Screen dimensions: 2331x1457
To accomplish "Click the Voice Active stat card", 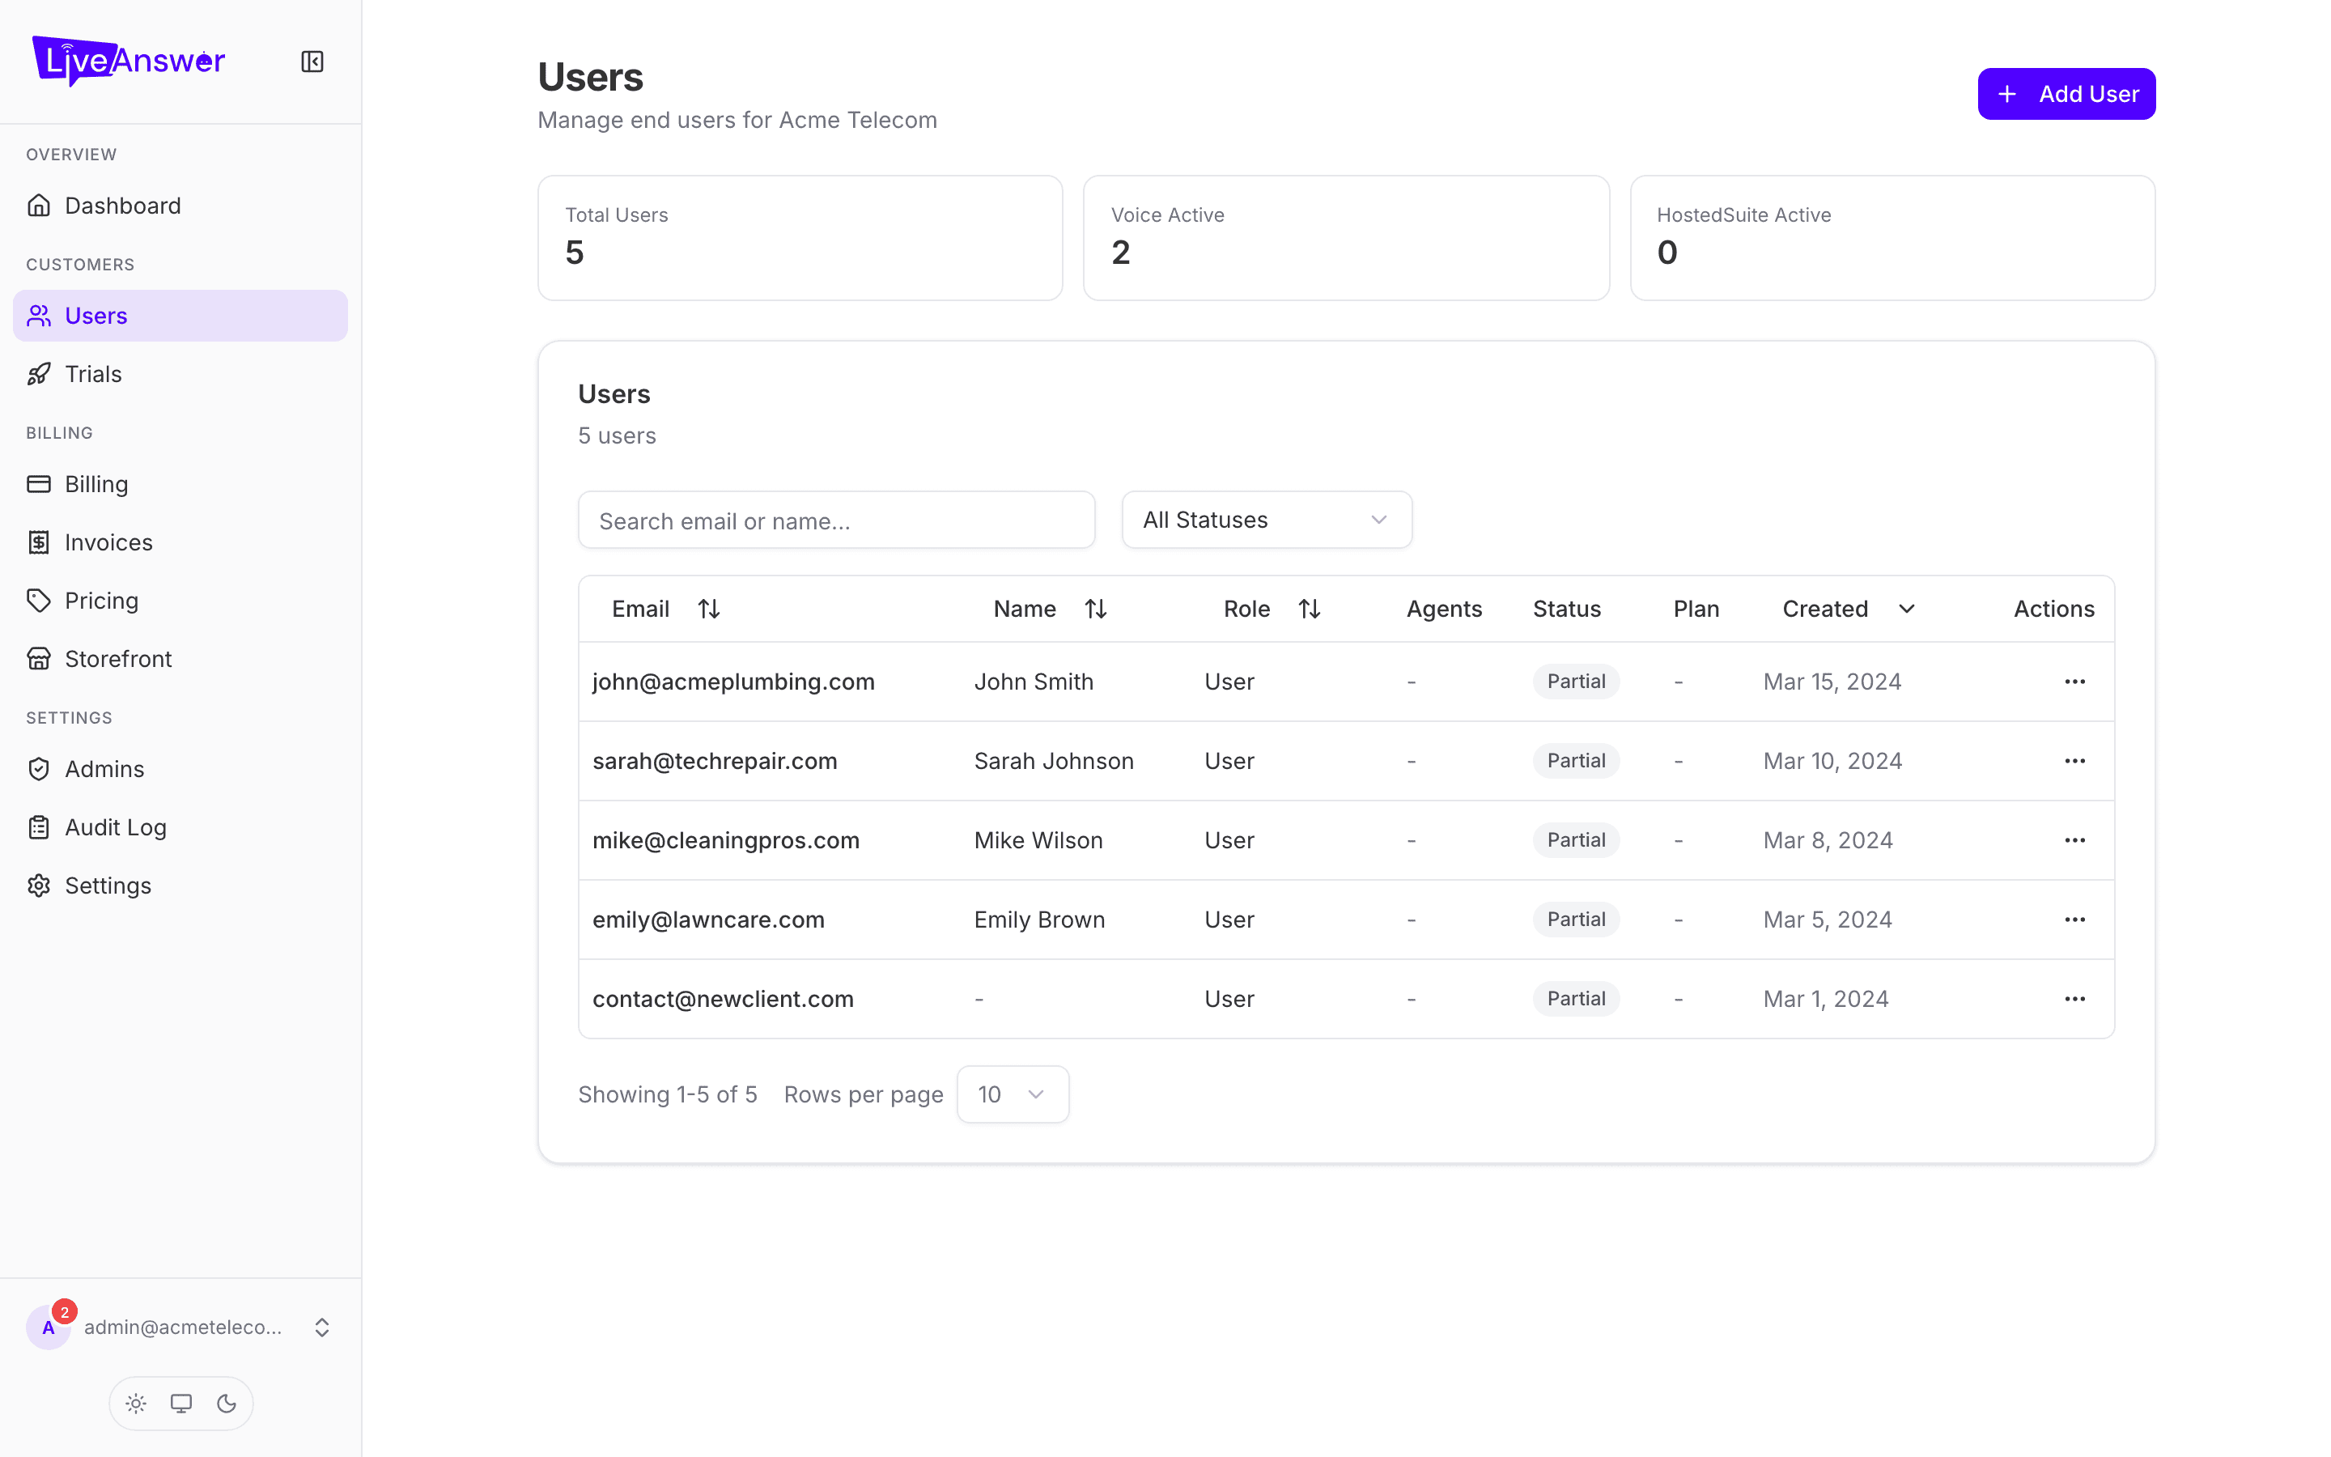I will 1346,238.
